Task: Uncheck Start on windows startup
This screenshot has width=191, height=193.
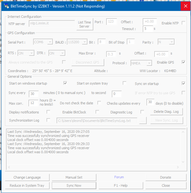Action: coord(65,83)
